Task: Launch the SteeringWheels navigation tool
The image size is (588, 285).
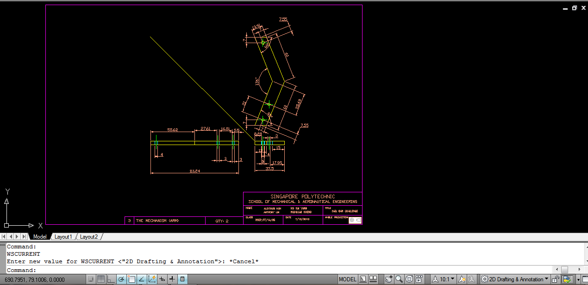Action: (x=409, y=279)
